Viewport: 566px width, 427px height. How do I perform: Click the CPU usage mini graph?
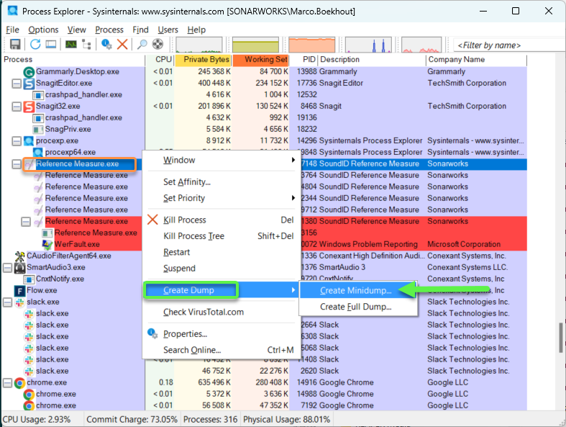[x=199, y=45]
